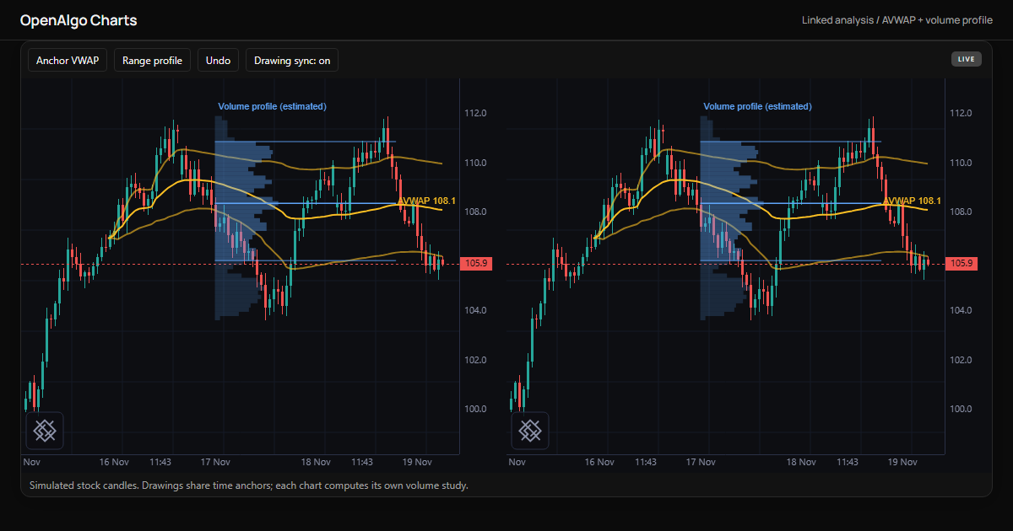The height and width of the screenshot is (531, 1013).
Task: Click the 100.0 label on right price axis
Action: coord(961,409)
